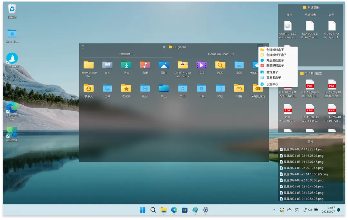Open 设置中心 from the box menu
Screen dimensions: 348x220
[x=272, y=84]
